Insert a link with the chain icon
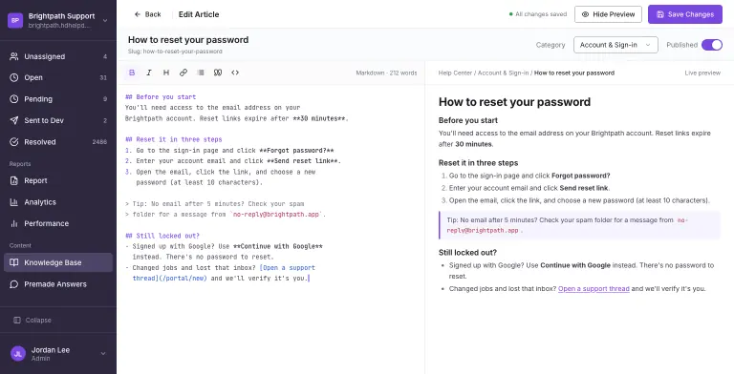This screenshot has height=374, width=734. point(183,73)
